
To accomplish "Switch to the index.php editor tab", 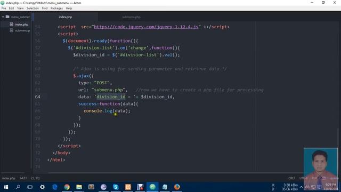I will [x=65, y=17].
